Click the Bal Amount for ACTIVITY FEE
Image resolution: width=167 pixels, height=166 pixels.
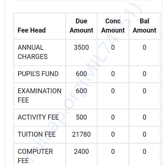coord(144,117)
